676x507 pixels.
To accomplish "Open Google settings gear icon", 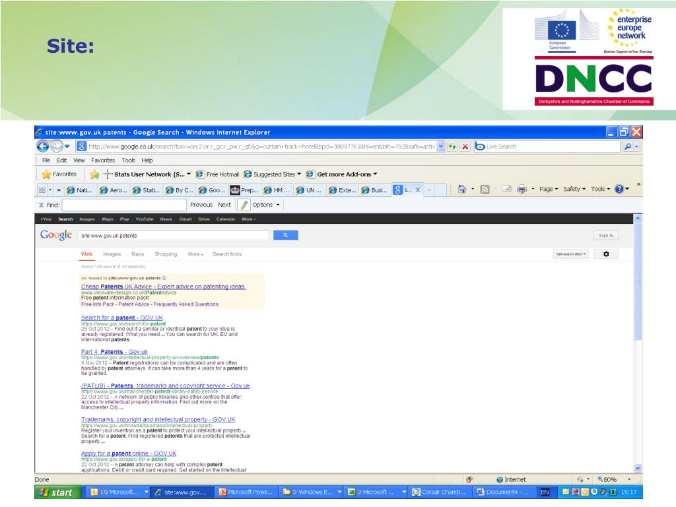I will [x=606, y=254].
